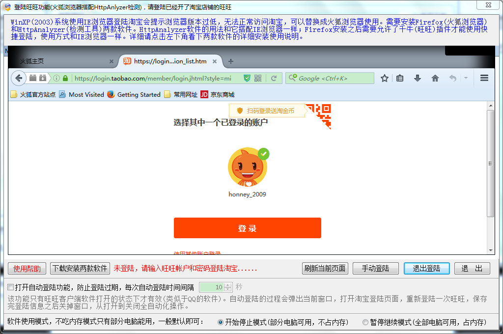Expand the dropdown arrow beside undo button
This screenshot has width=503, height=334.
(465, 78)
